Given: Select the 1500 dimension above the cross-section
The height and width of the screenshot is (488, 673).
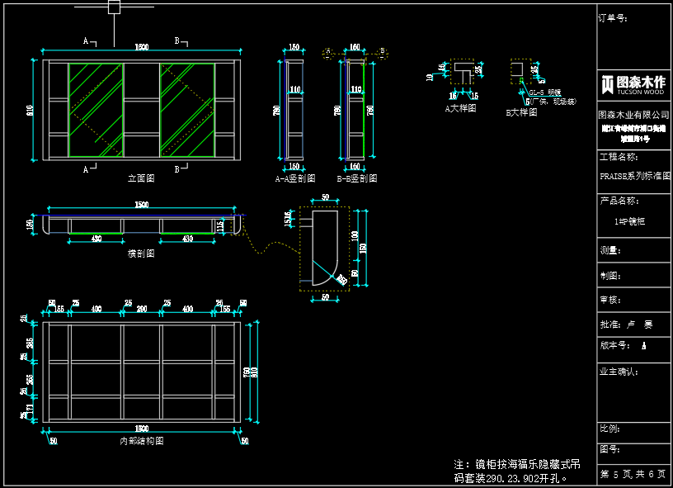Looking at the screenshot, I should pyautogui.click(x=142, y=205).
